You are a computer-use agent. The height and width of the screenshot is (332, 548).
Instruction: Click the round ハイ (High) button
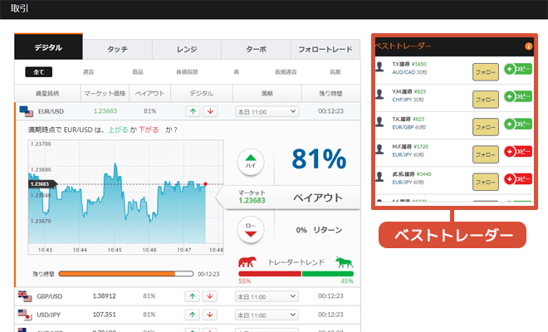point(251,162)
